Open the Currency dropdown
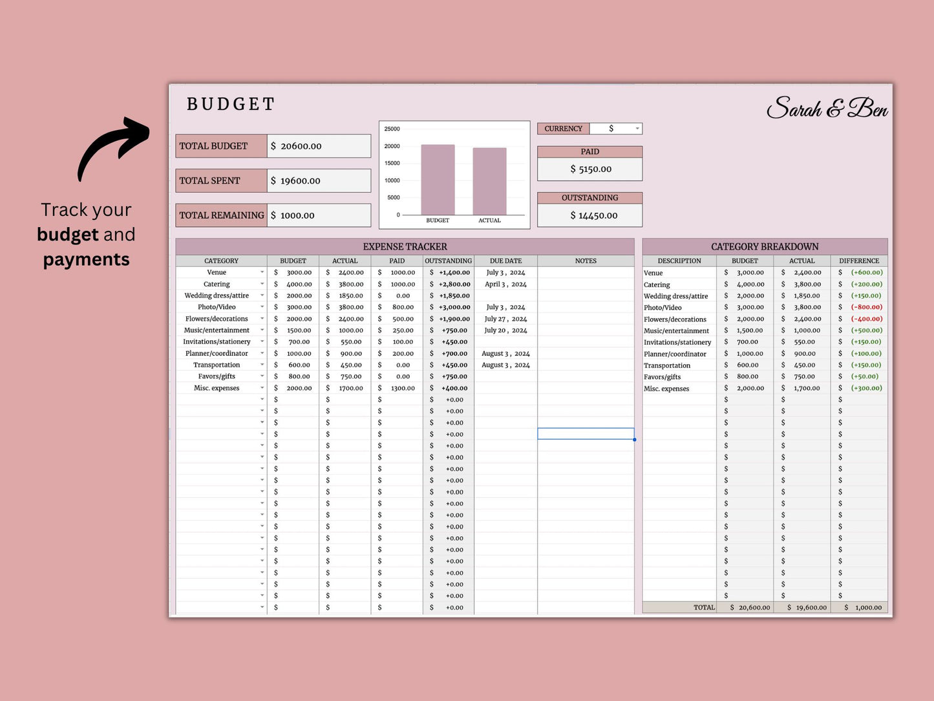Screen dimensions: 934x701 (637, 129)
